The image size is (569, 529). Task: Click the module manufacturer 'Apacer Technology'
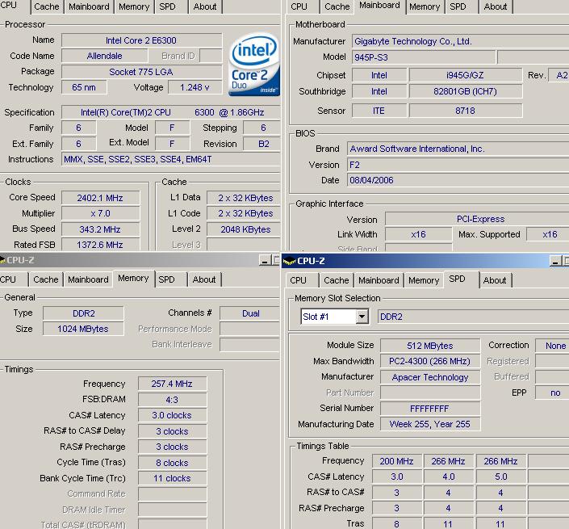tap(430, 377)
